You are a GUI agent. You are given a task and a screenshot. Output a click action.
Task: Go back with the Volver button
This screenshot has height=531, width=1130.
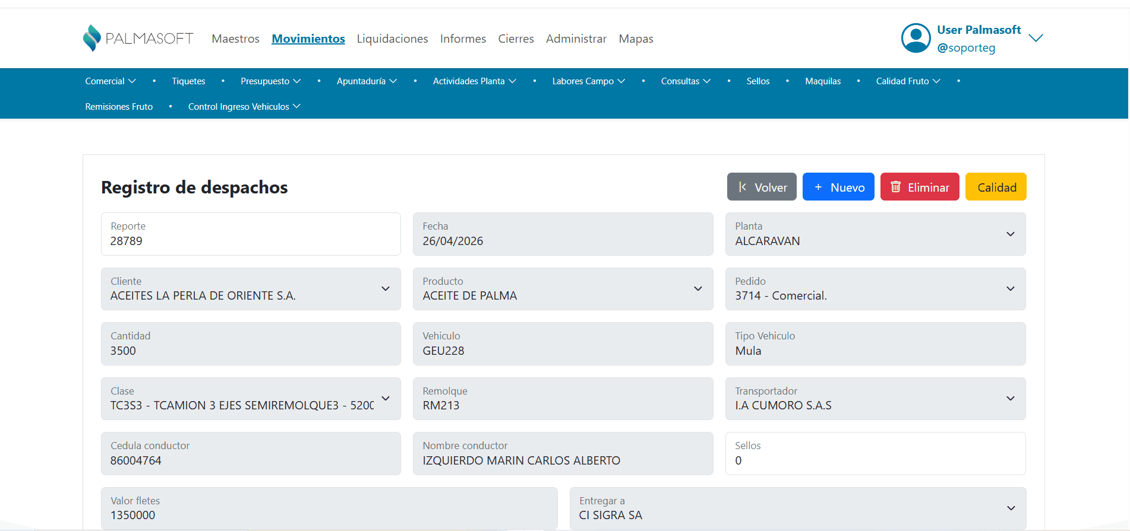pyautogui.click(x=761, y=187)
